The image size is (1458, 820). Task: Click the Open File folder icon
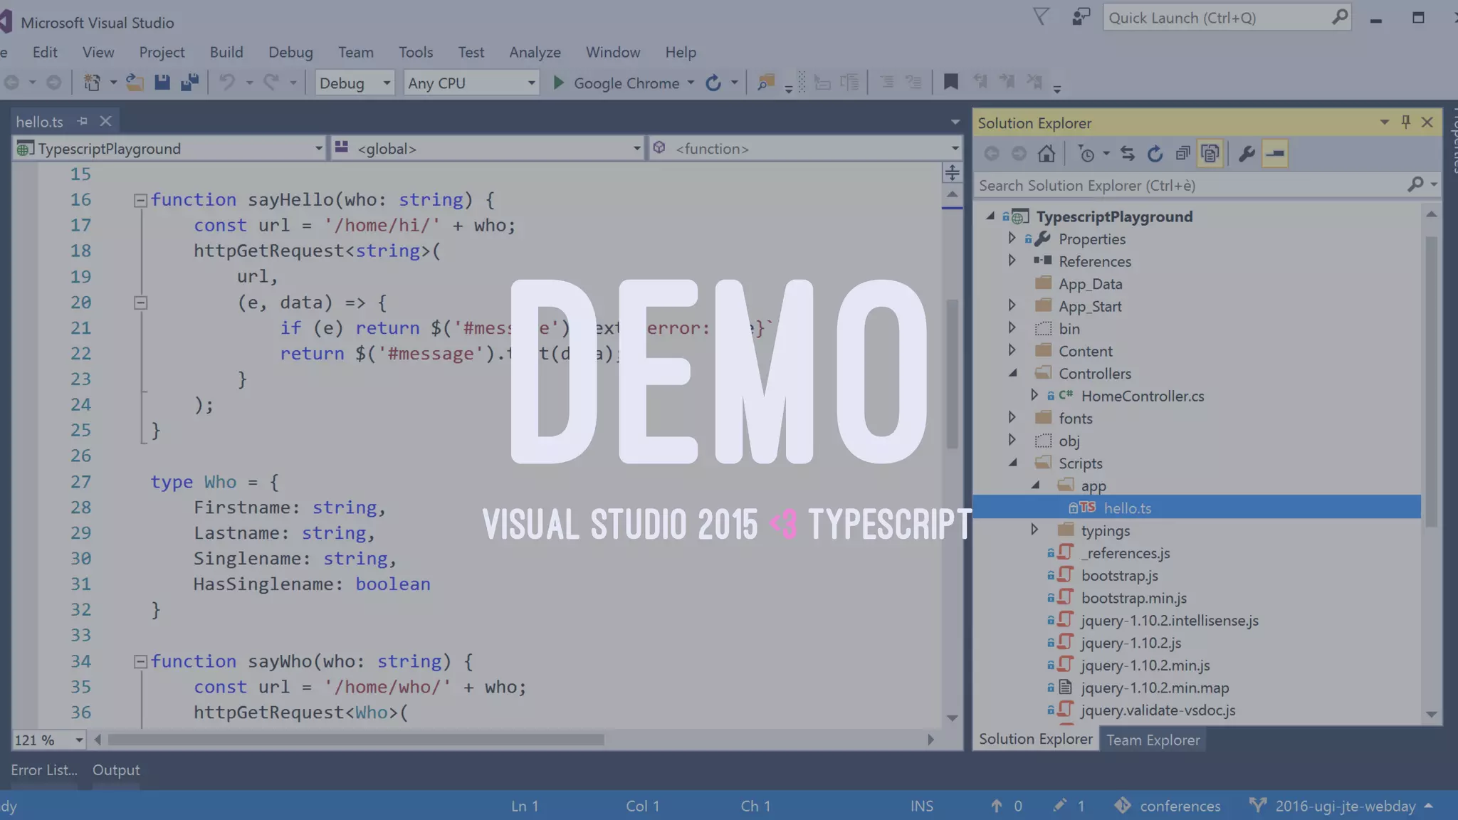pos(135,83)
